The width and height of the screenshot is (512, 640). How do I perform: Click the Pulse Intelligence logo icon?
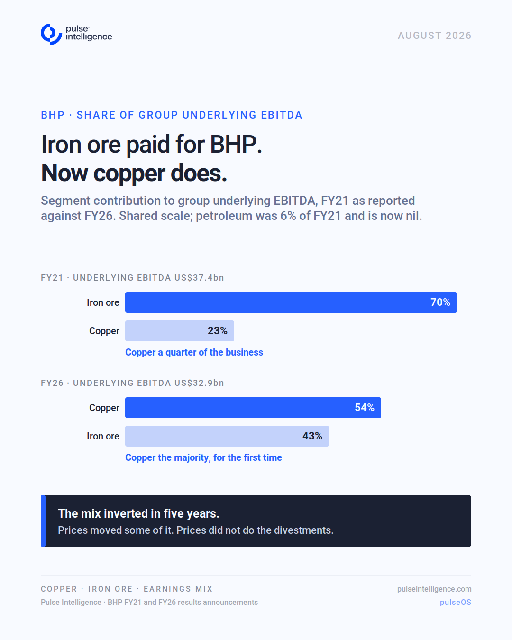click(51, 34)
